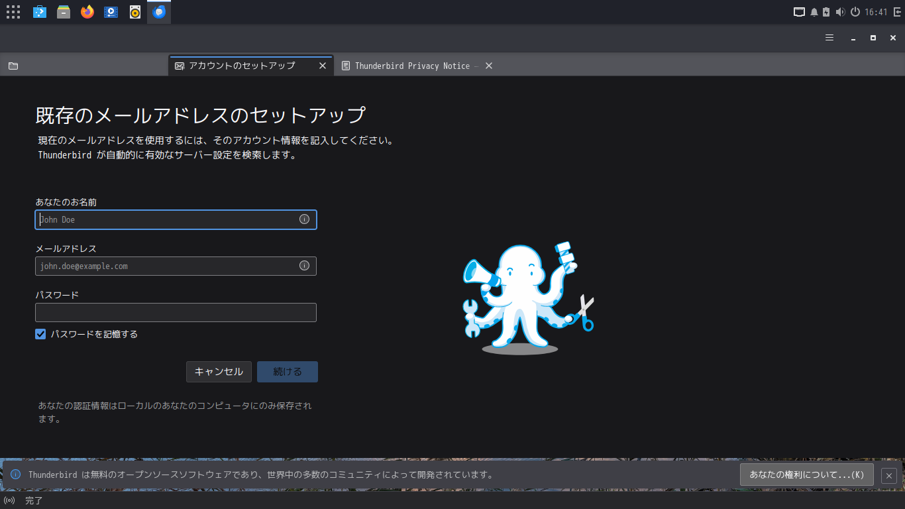Image resolution: width=905 pixels, height=509 pixels.
Task: Minimize the Thunderbird window
Action: pyautogui.click(x=853, y=38)
